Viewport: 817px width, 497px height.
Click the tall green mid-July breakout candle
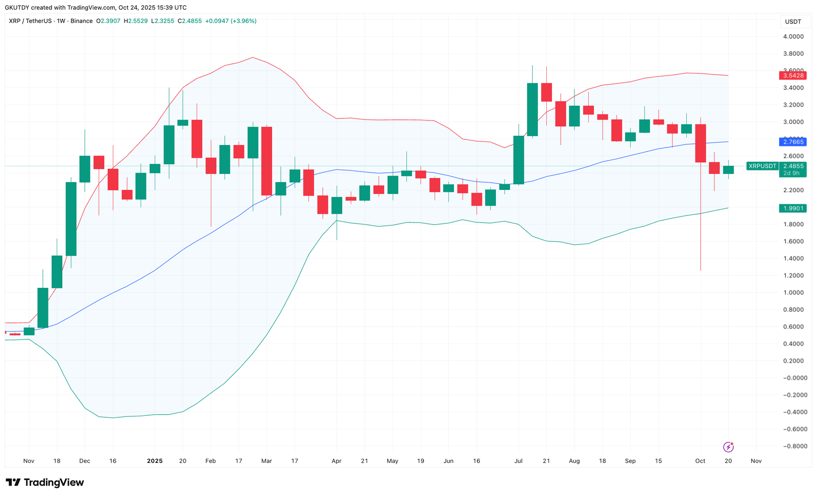click(532, 109)
